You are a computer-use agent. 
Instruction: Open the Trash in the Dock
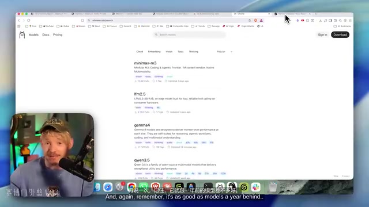(273, 187)
